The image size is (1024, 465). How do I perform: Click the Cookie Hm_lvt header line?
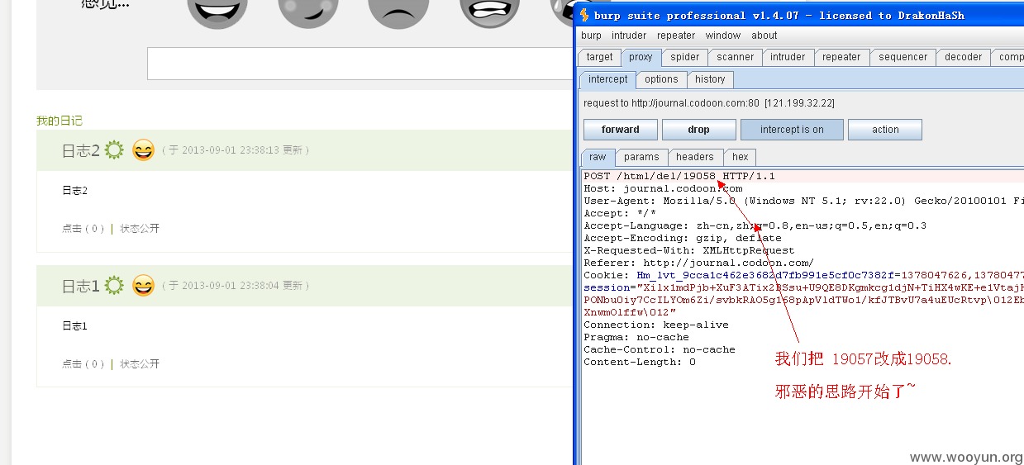(803, 275)
